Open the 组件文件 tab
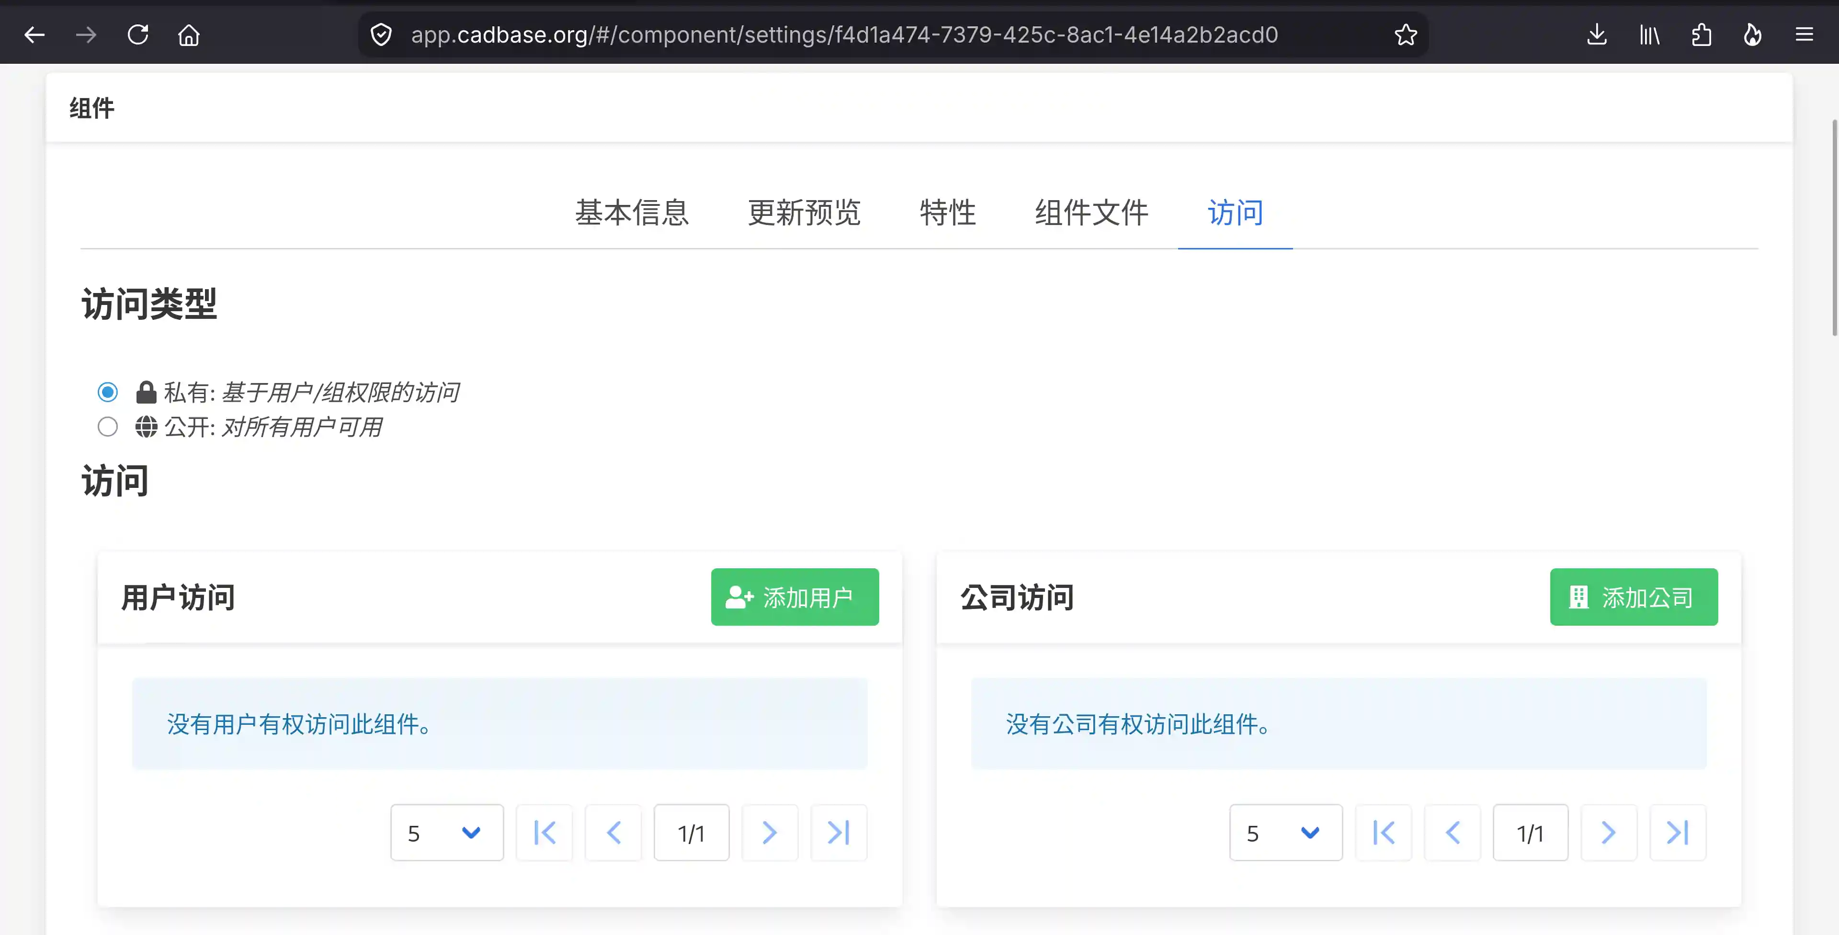This screenshot has width=1839, height=935. (1091, 213)
